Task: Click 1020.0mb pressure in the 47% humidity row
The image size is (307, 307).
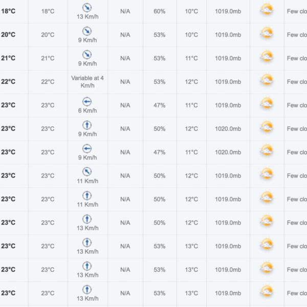Action: 228,152
